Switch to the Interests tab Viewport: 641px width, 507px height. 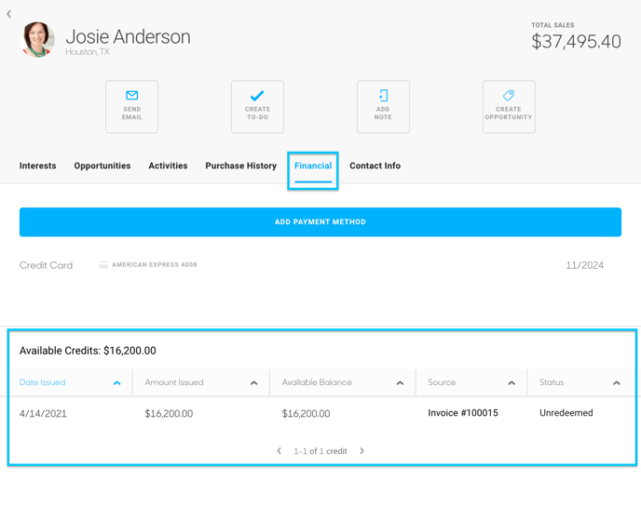pos(37,166)
